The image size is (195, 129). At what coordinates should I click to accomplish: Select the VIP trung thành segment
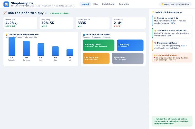[99, 45]
